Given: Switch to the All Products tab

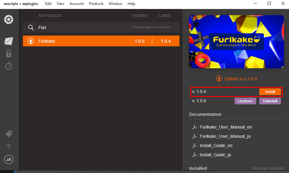Looking at the screenshot, I should click(50, 15).
